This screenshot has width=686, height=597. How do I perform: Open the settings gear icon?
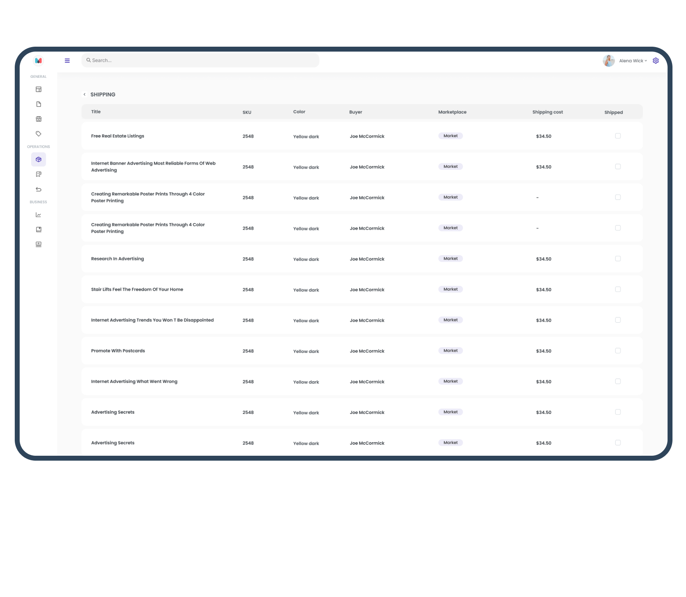tap(656, 61)
